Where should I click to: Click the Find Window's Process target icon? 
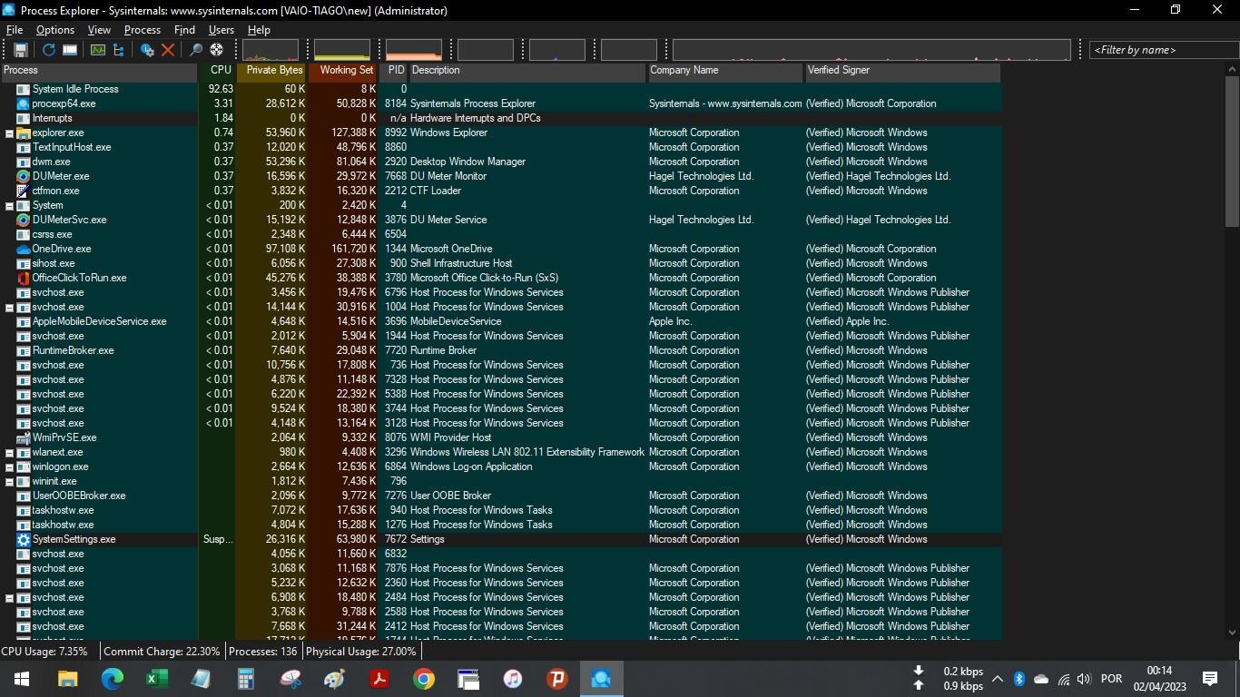(x=217, y=50)
